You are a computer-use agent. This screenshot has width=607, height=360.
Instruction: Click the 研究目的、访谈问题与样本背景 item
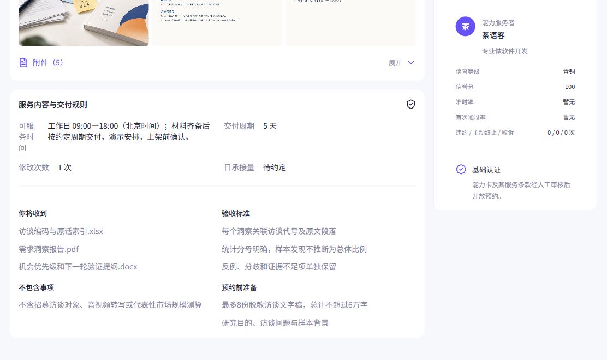pyautogui.click(x=275, y=323)
